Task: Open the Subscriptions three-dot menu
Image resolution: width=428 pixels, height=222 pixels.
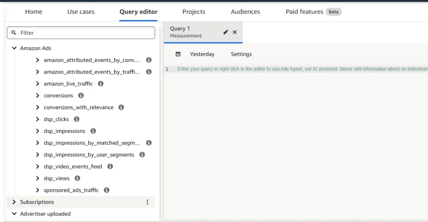Action: pos(147,202)
